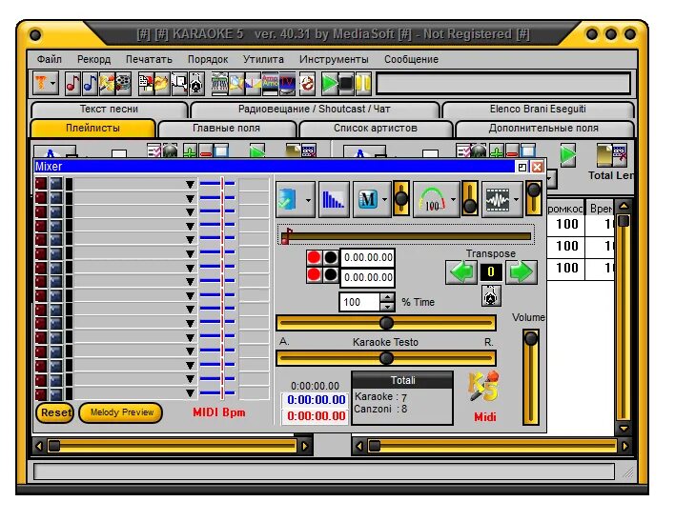The image size is (675, 522).
Task: Click the TV screen toolbar icon
Action: point(287,84)
